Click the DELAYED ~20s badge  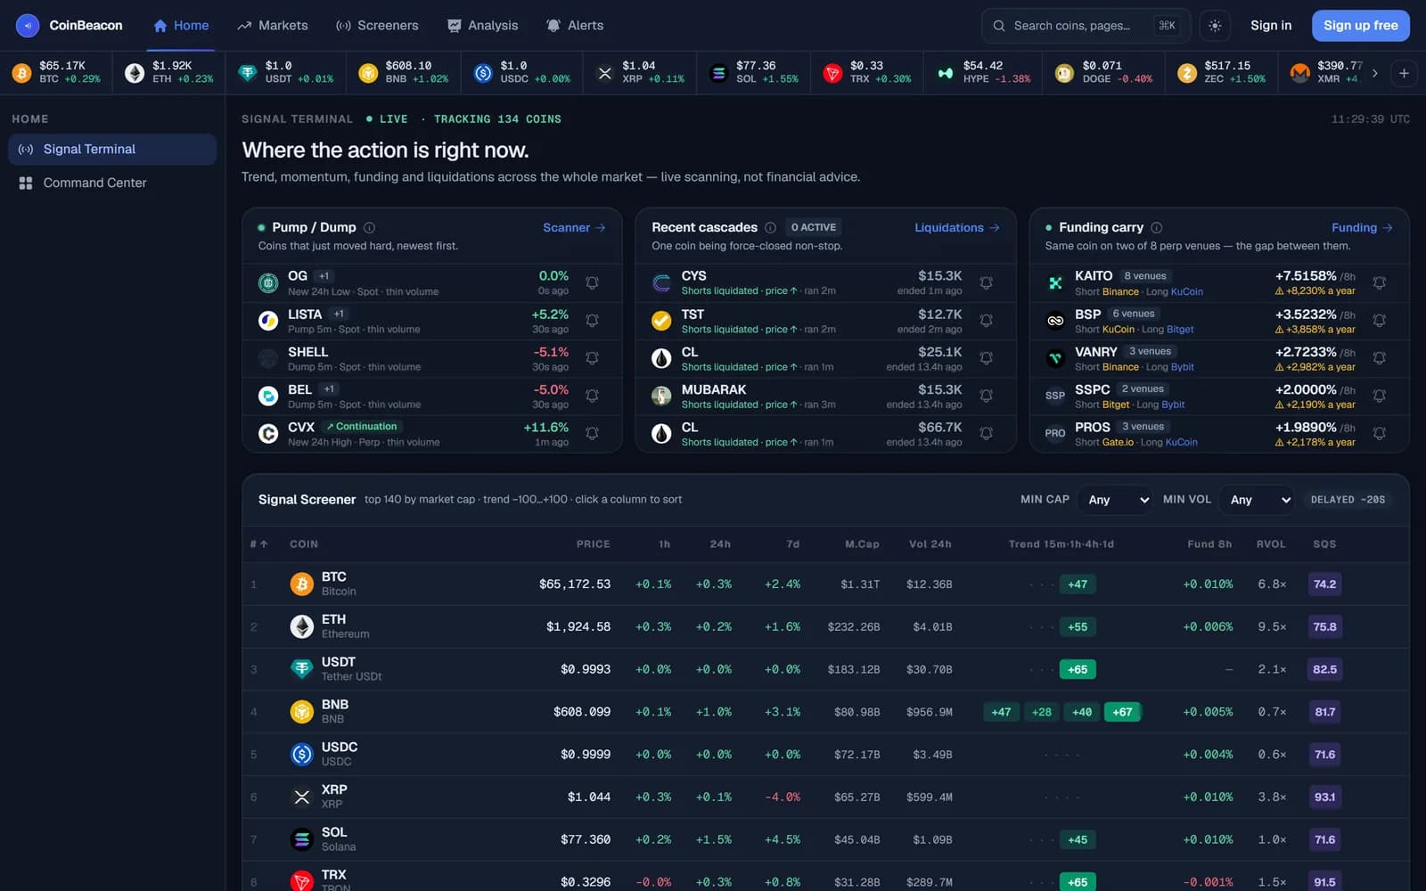[1348, 500]
